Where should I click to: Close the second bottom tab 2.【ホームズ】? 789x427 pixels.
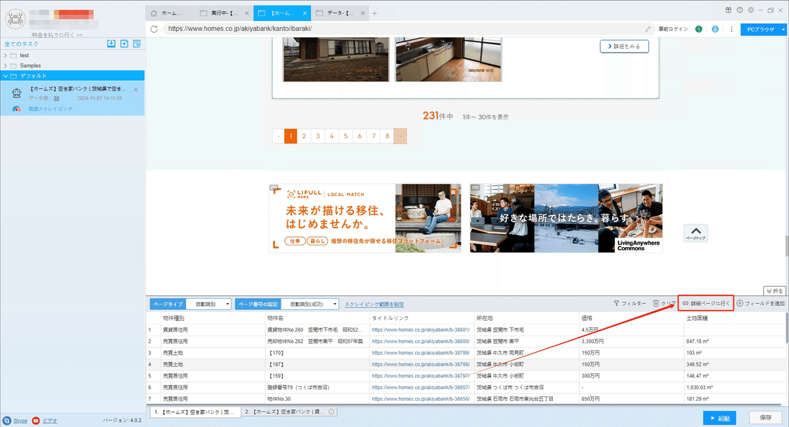tap(331, 412)
